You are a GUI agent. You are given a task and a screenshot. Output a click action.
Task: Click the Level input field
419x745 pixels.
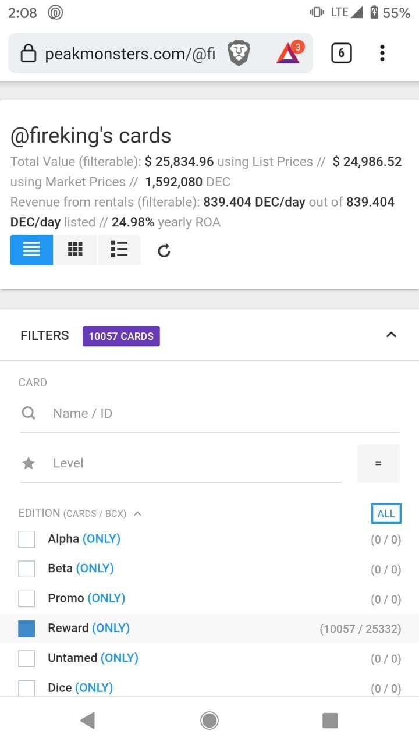pyautogui.click(x=181, y=463)
